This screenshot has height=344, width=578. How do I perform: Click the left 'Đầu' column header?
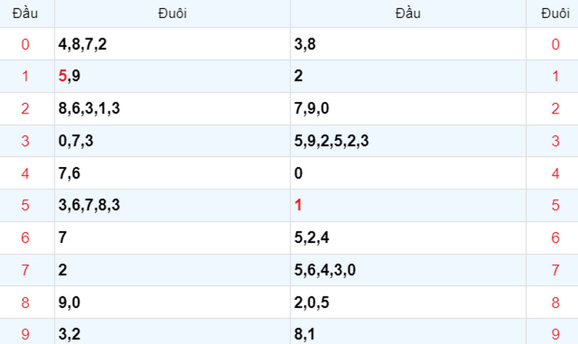[25, 14]
